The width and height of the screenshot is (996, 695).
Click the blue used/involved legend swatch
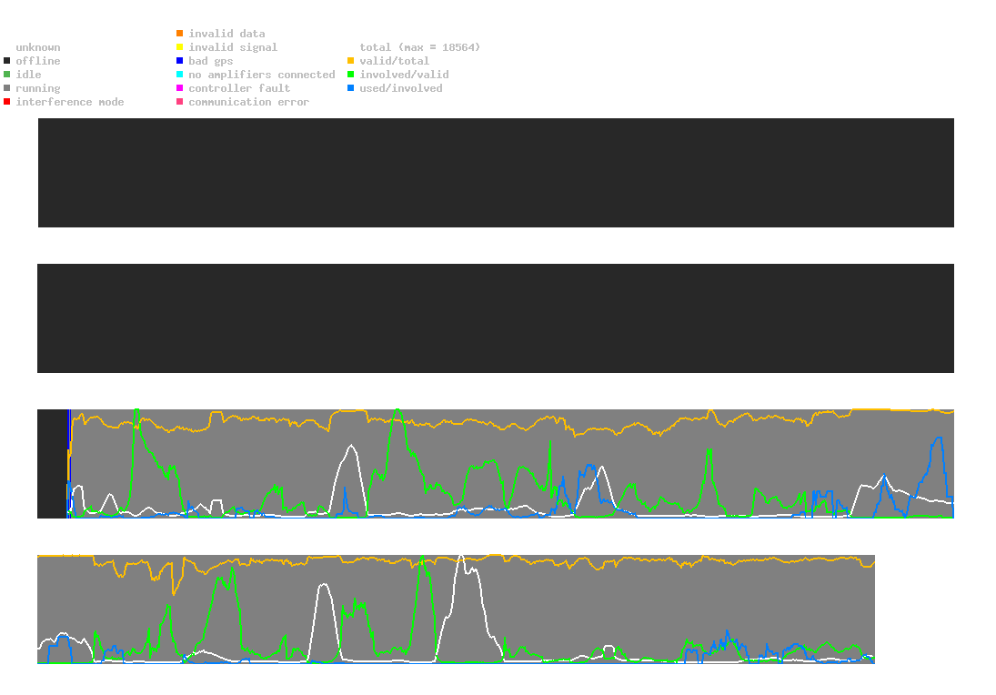(x=350, y=88)
